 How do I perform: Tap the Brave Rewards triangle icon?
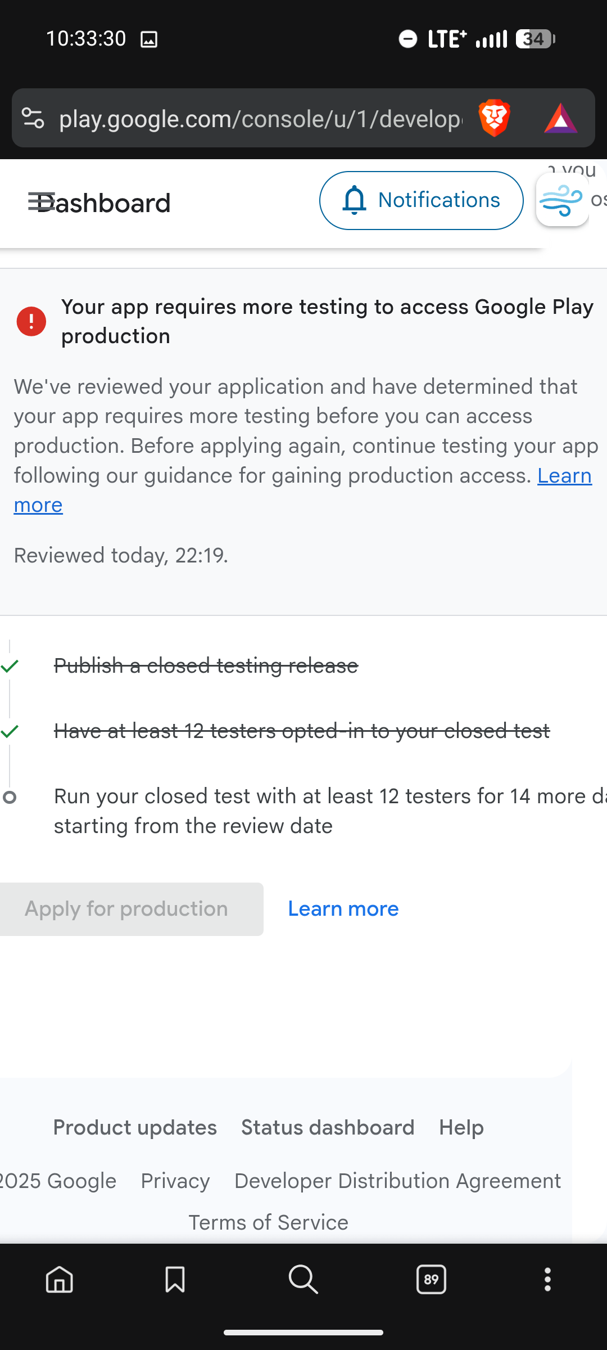pyautogui.click(x=560, y=119)
